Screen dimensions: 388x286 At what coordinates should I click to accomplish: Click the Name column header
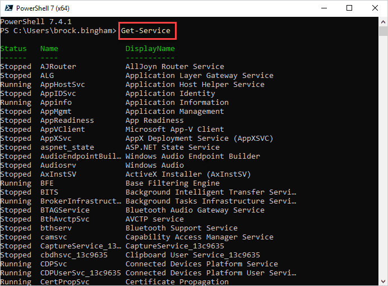click(49, 48)
